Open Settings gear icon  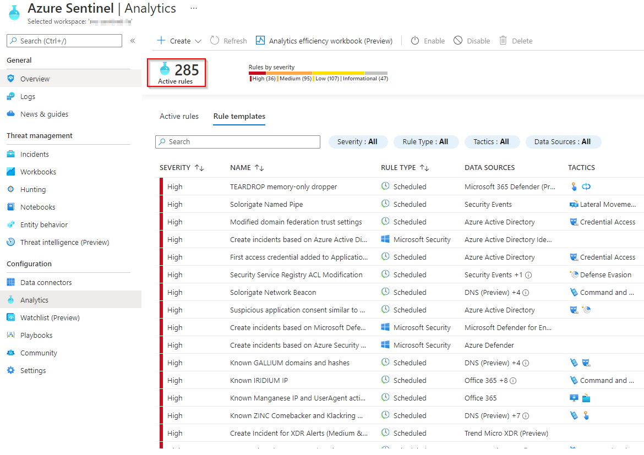[x=11, y=370]
